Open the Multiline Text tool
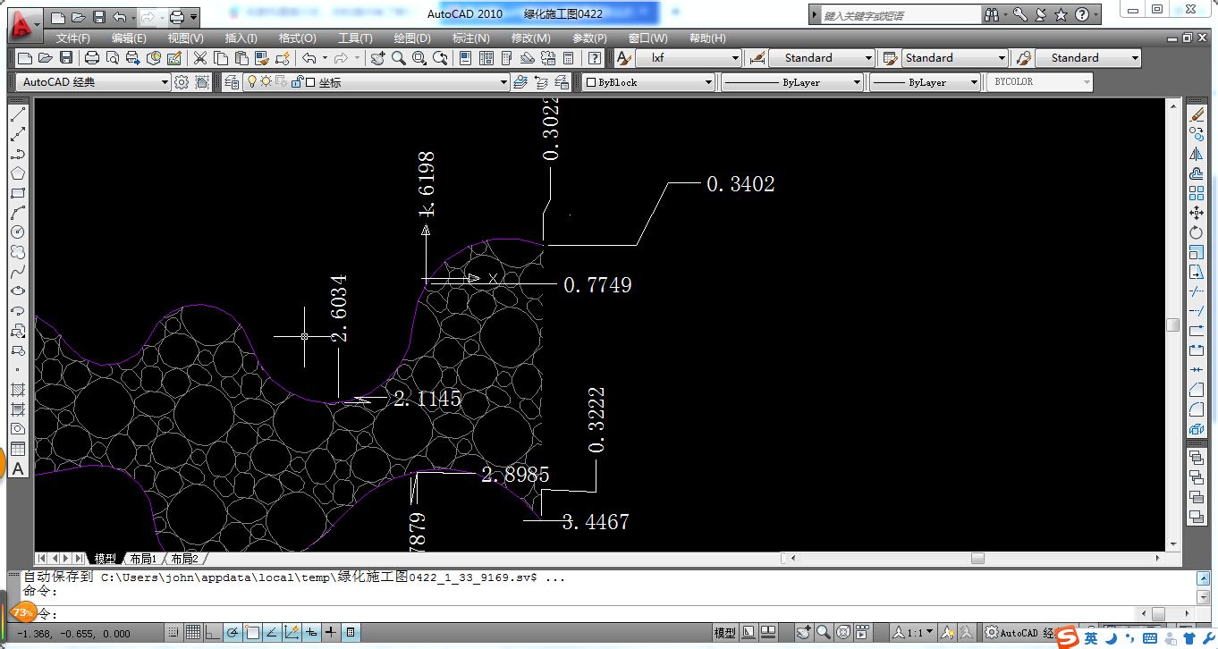Viewport: 1218px width, 649px height. coord(18,468)
